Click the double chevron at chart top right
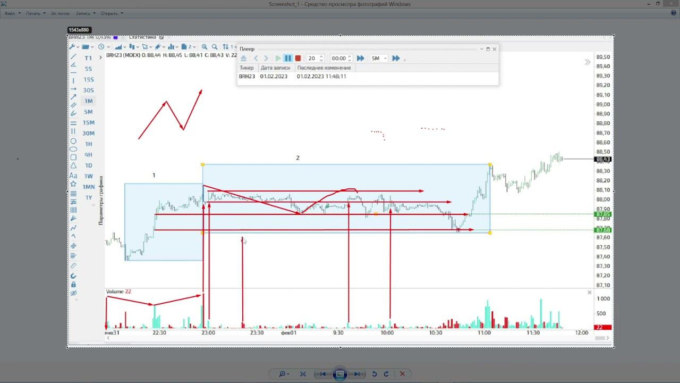This screenshot has width=680, height=383. coord(588,62)
